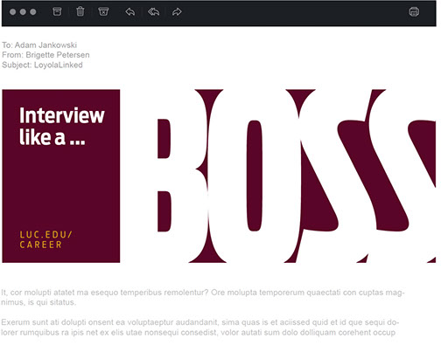
Task: Click the second paragraph starting with Exerum sunt
Action: 199,328
